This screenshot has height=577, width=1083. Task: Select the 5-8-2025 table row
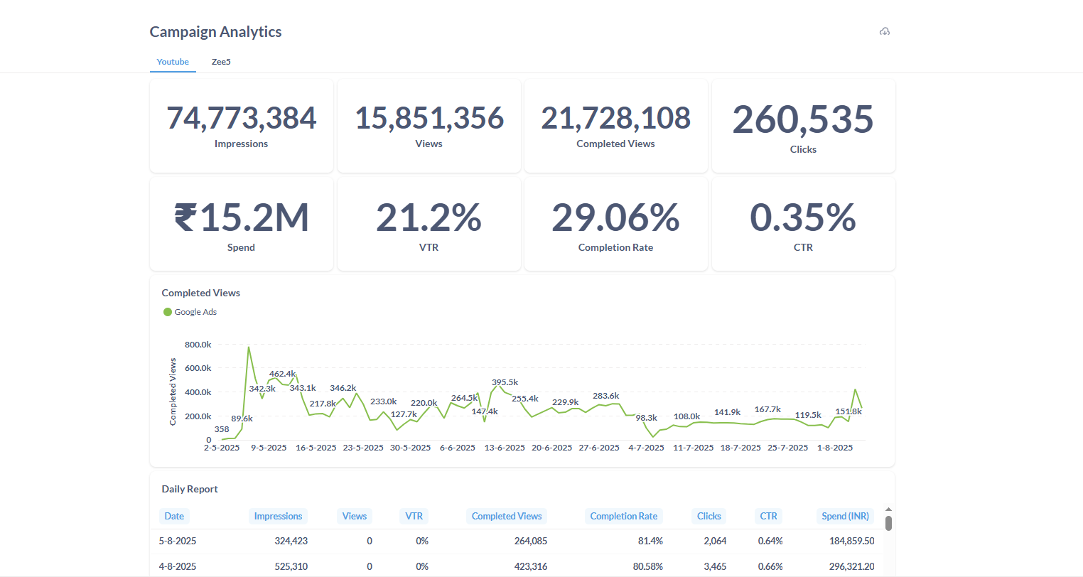click(497, 541)
